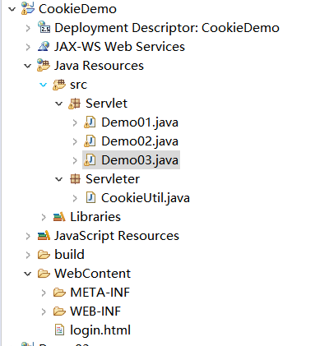
Task: Collapse the Servleter package
Action: [59, 179]
